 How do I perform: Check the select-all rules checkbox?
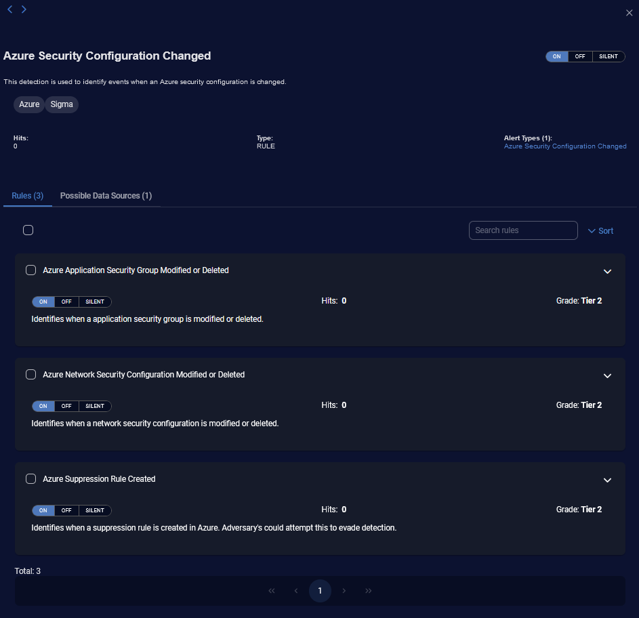(x=28, y=230)
